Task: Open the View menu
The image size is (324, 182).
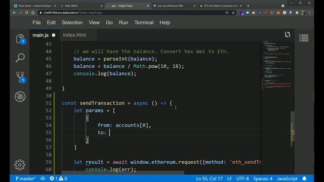Action: pos(94,22)
